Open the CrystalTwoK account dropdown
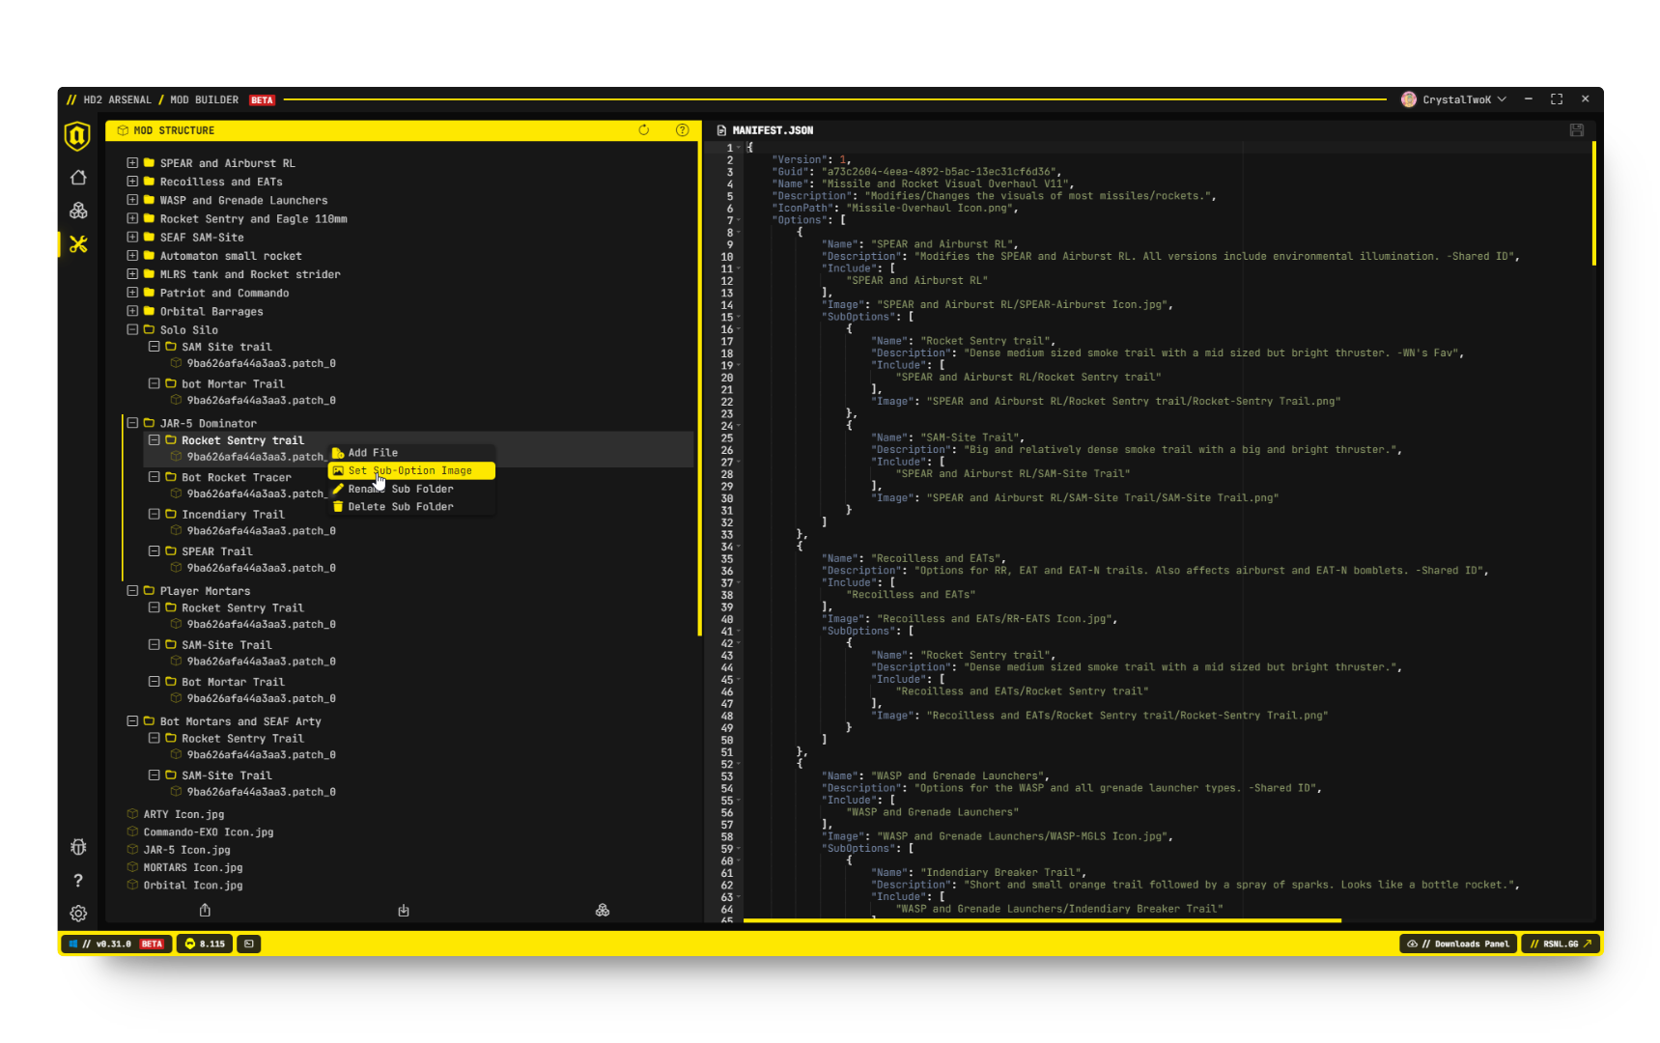This screenshot has height=1043, width=1660. 1452,99
